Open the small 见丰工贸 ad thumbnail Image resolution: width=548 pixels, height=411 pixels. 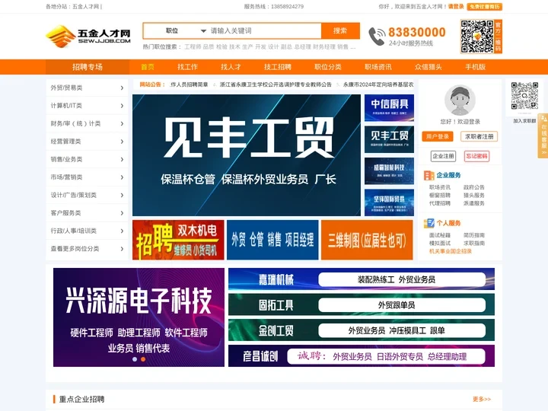click(389, 139)
